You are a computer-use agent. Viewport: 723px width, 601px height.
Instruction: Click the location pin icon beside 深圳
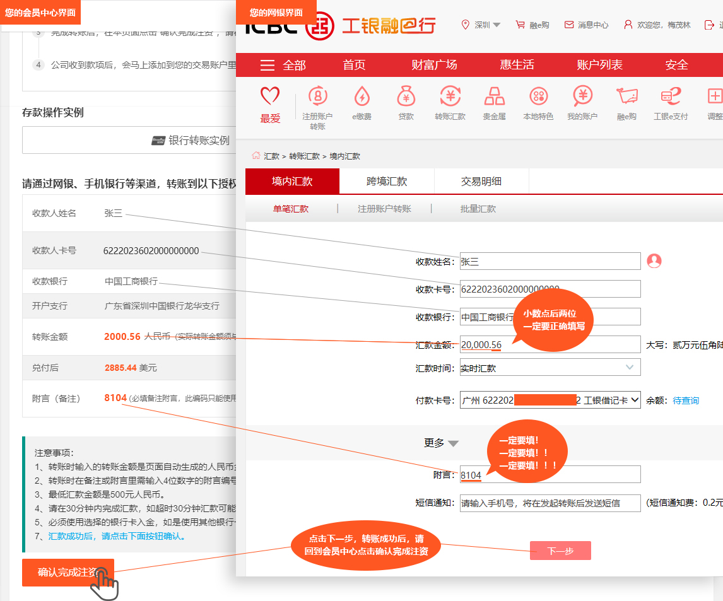[465, 25]
